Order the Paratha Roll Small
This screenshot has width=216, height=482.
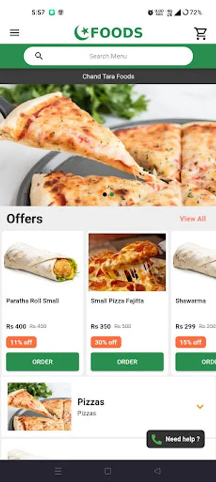(43, 362)
